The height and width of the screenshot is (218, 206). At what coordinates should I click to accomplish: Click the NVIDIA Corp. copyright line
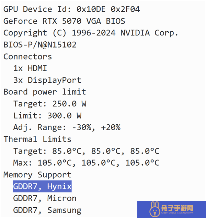coord(91,33)
